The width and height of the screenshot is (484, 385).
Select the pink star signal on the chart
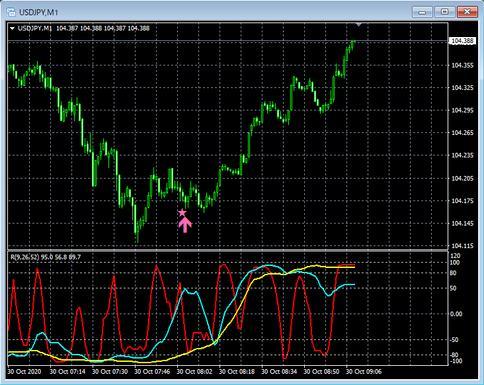pos(182,212)
